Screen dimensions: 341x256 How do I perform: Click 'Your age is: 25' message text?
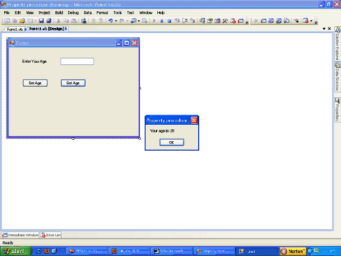(162, 131)
